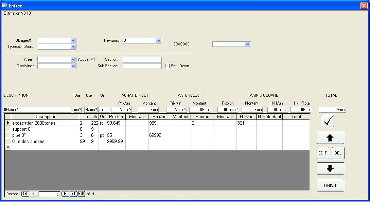Screen dimensions: 370x202
Task: Click the H-H/un column header
Action: [246, 117]
